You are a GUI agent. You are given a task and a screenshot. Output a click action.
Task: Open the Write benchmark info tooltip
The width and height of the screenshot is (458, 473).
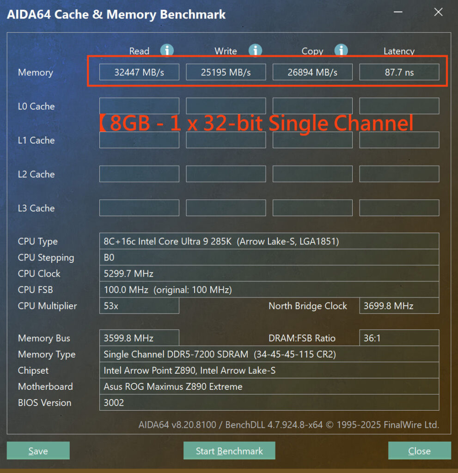point(255,51)
